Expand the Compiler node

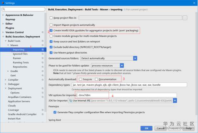pyautogui.click(x=6, y=80)
